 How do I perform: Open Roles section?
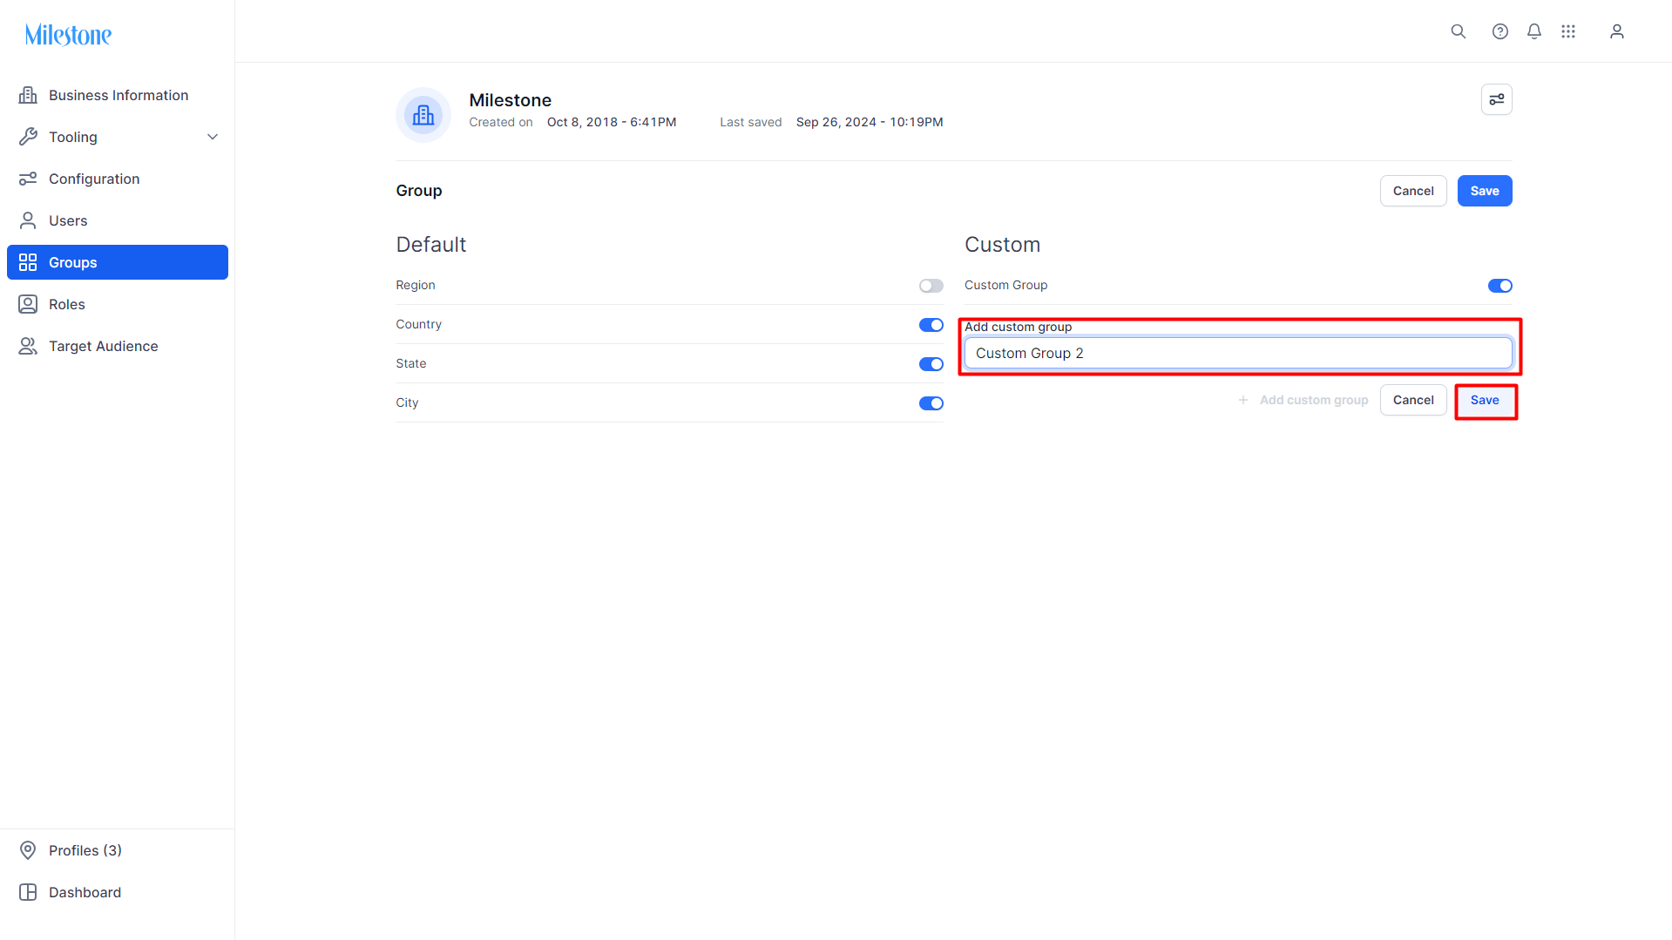pos(118,304)
